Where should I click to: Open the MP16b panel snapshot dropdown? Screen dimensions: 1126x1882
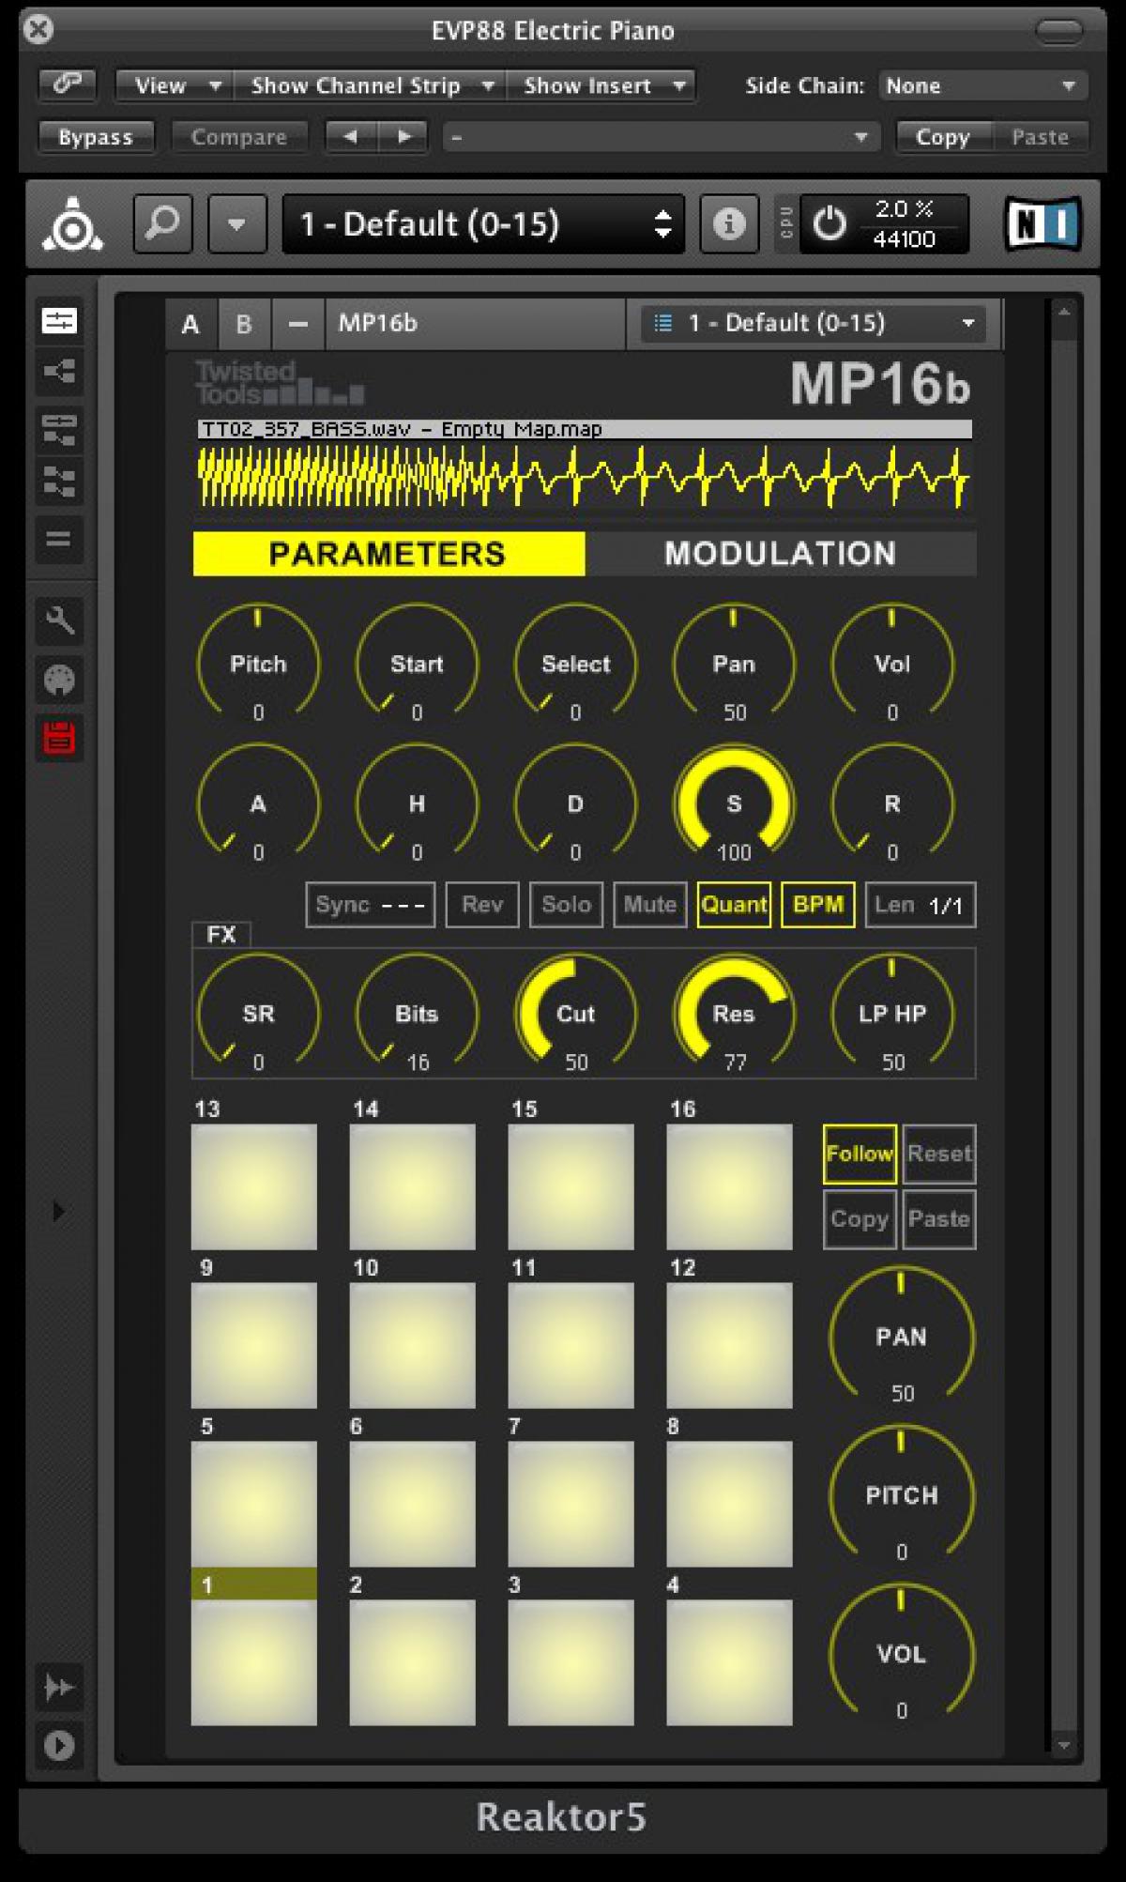(814, 324)
